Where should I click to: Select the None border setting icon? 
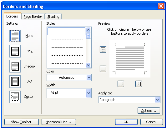15,36
